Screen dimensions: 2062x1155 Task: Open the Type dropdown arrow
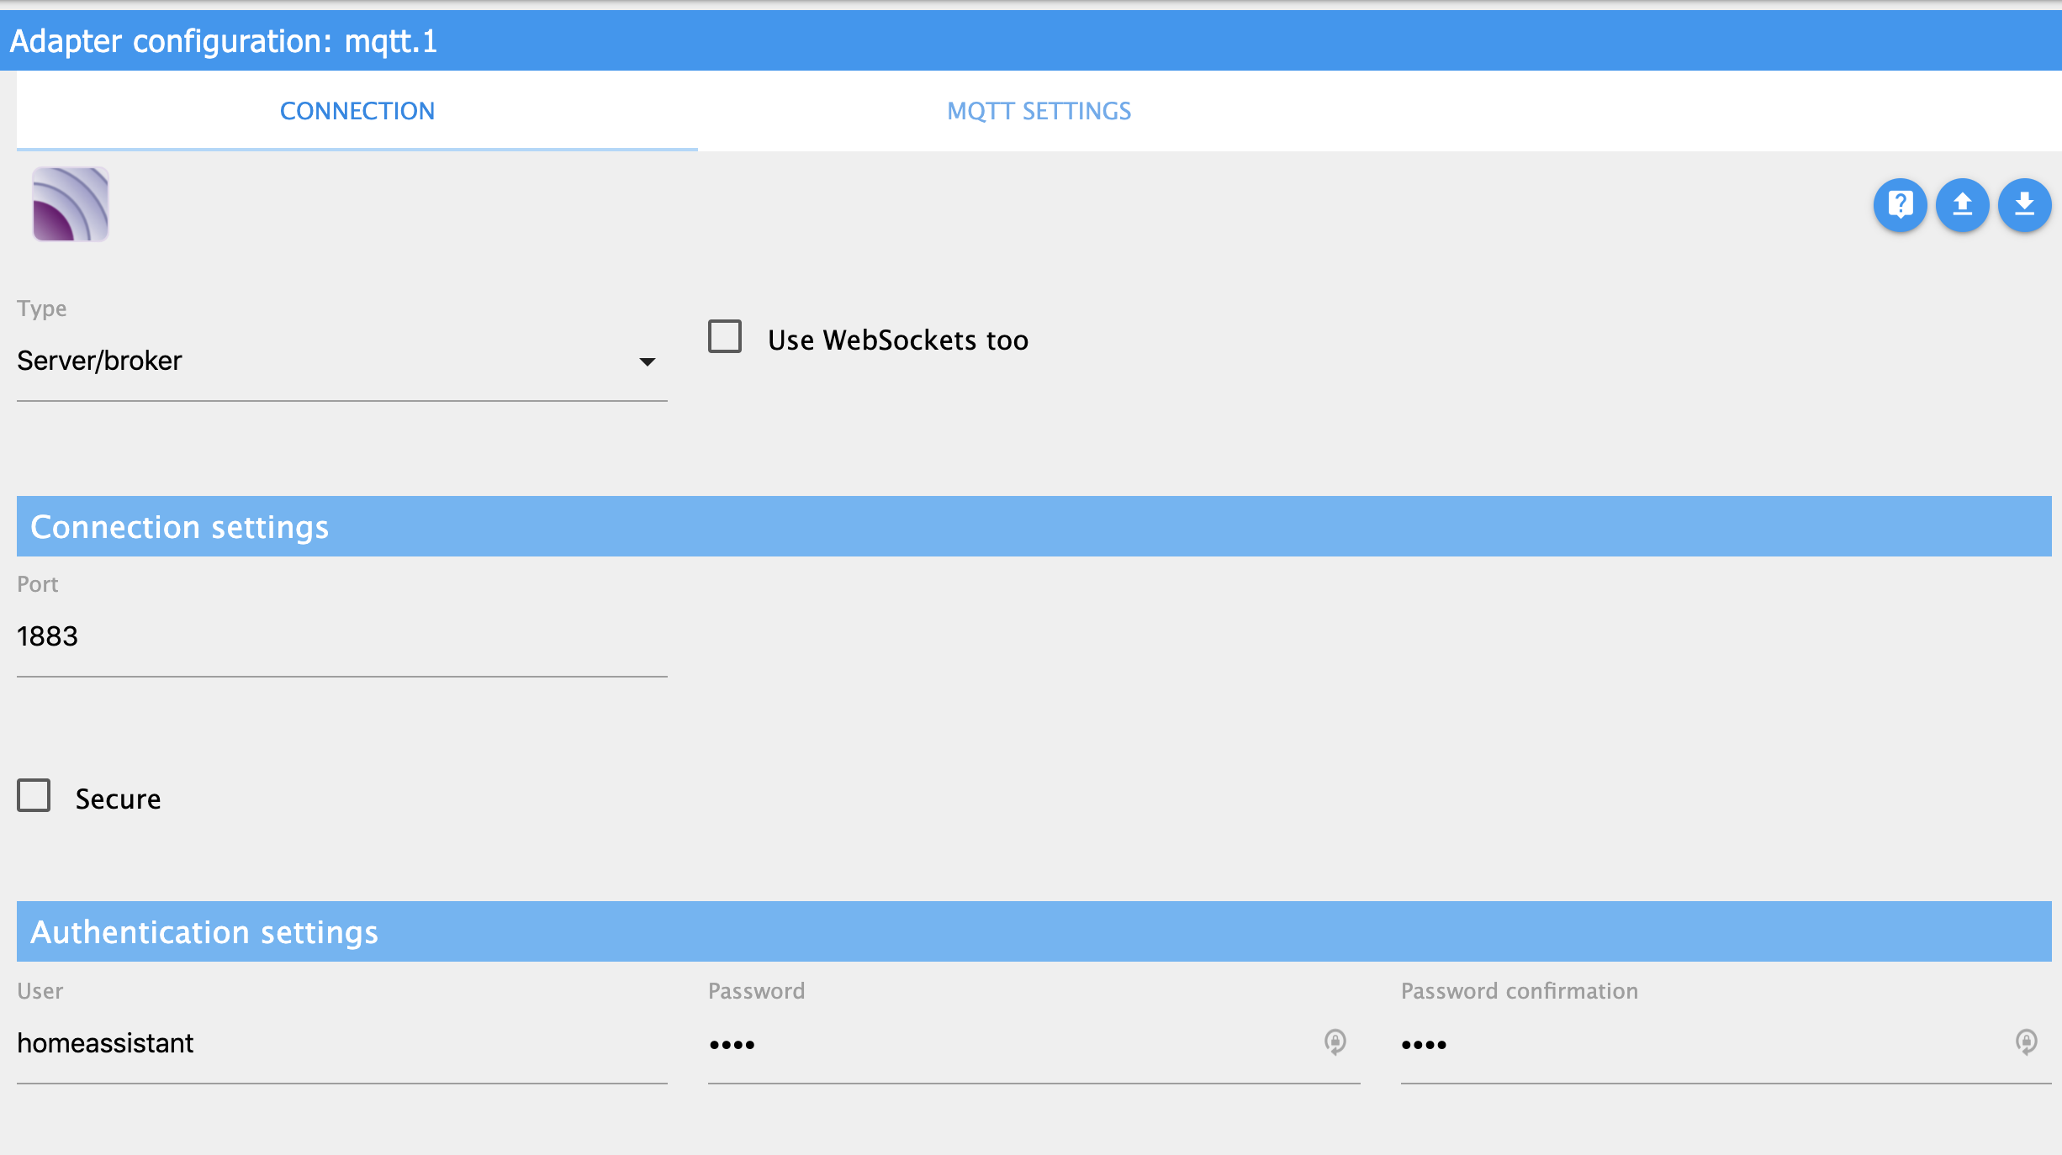pos(647,361)
